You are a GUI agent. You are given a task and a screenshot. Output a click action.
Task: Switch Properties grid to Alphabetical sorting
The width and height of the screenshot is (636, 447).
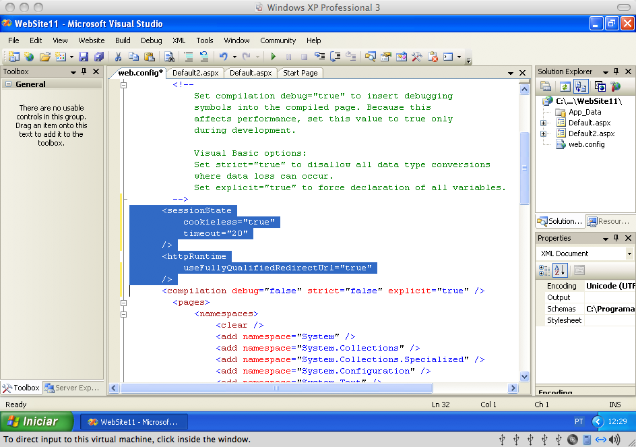560,270
